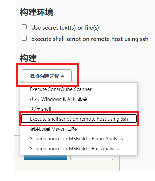Pick highlighted Execute shell script using ssh item

pos(79,119)
